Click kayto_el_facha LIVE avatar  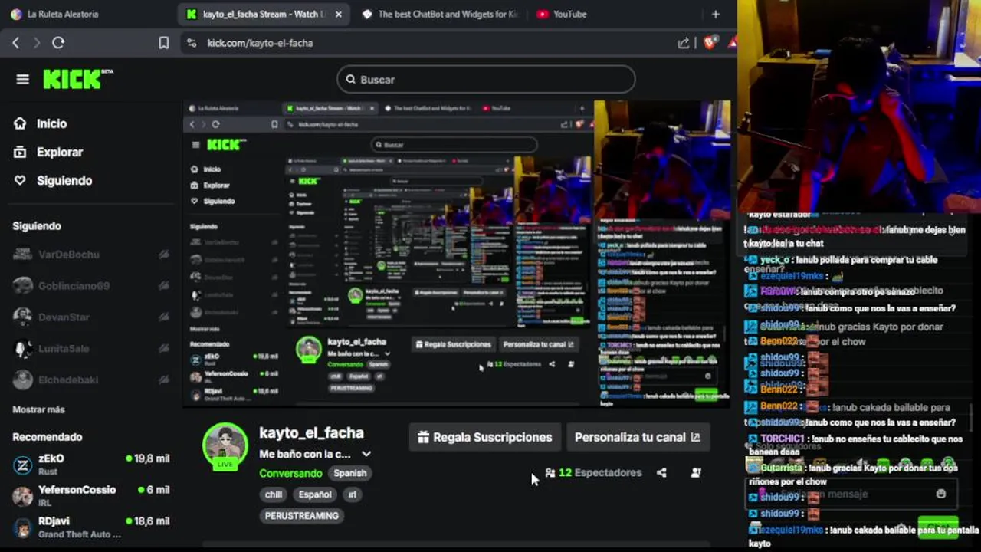[225, 445]
